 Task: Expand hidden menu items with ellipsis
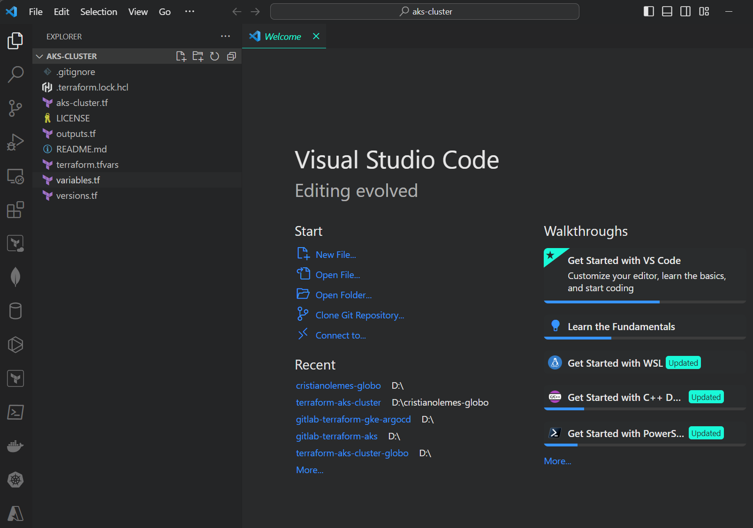(x=190, y=12)
